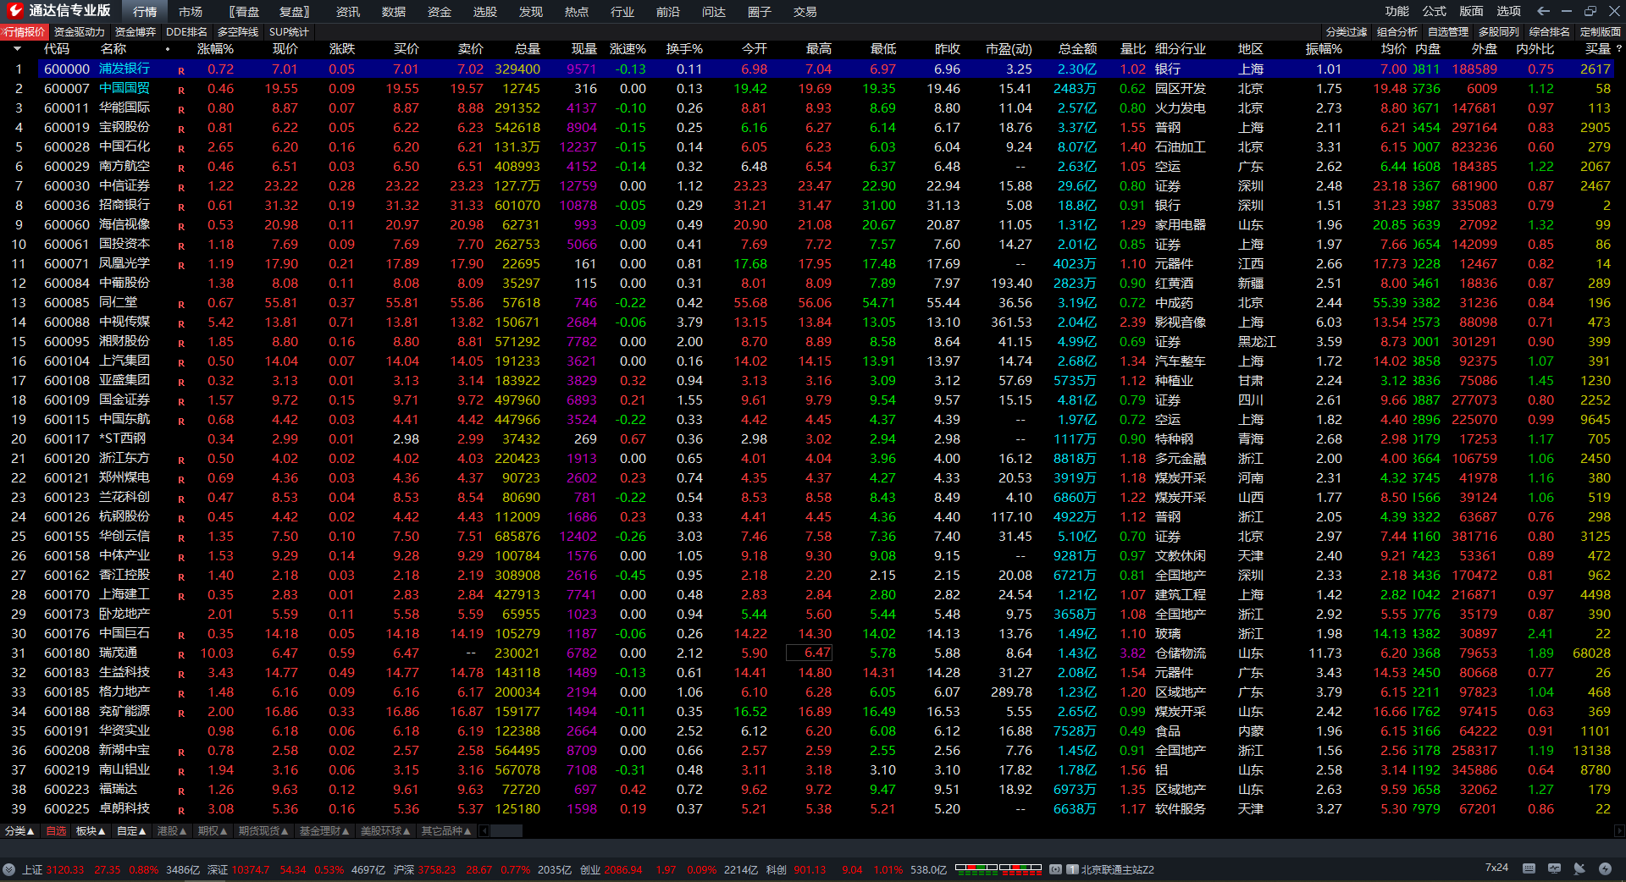Viewport: 1626px width, 882px height.
Task: Expand the 其它品种 bottom category menu
Action: [446, 831]
